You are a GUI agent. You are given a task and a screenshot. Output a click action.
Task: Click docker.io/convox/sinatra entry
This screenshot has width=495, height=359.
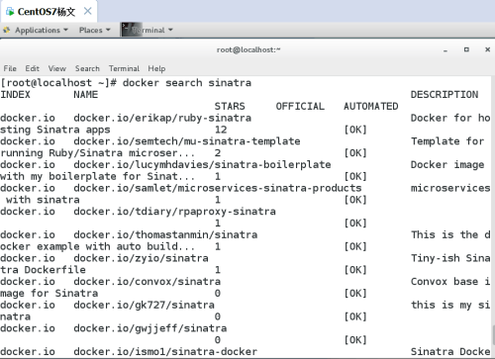click(x=147, y=282)
